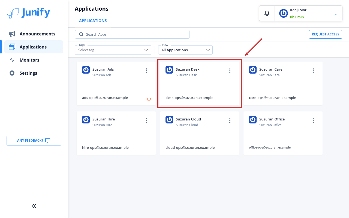Click cloud-ops@suzuran.example email text

(x=190, y=147)
